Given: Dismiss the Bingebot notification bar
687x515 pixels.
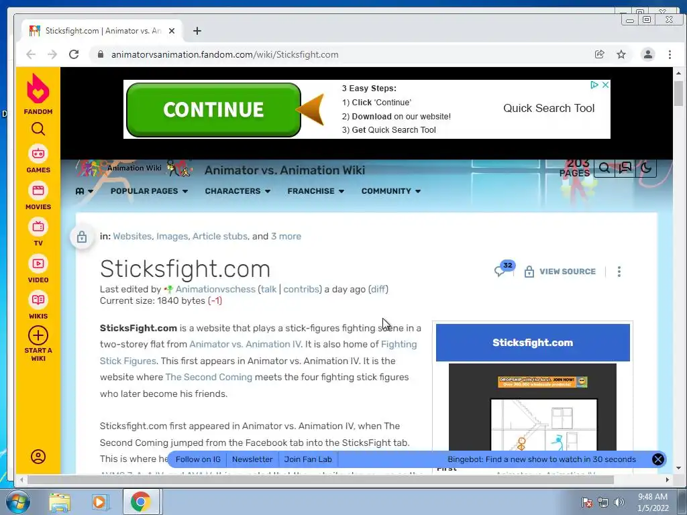Looking at the screenshot, I should [x=658, y=459].
